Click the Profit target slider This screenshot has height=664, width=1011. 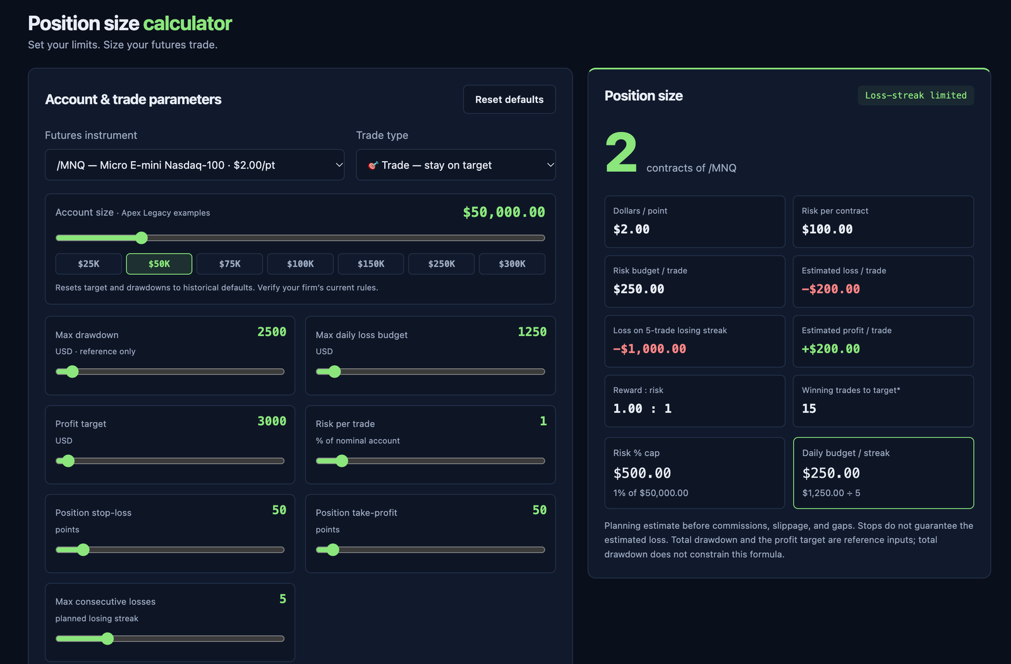pyautogui.click(x=170, y=461)
